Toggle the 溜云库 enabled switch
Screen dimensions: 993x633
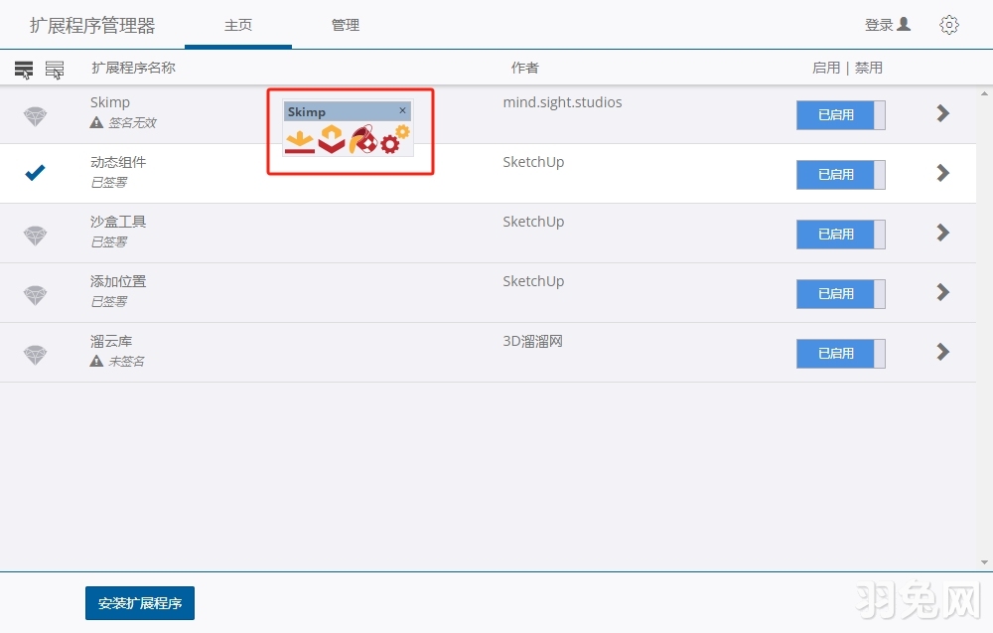840,353
